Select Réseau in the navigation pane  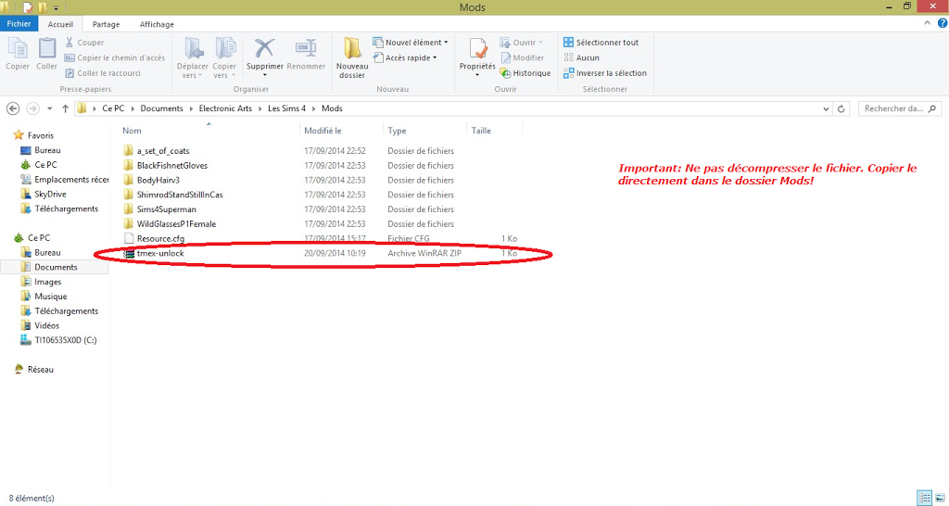tap(34, 369)
